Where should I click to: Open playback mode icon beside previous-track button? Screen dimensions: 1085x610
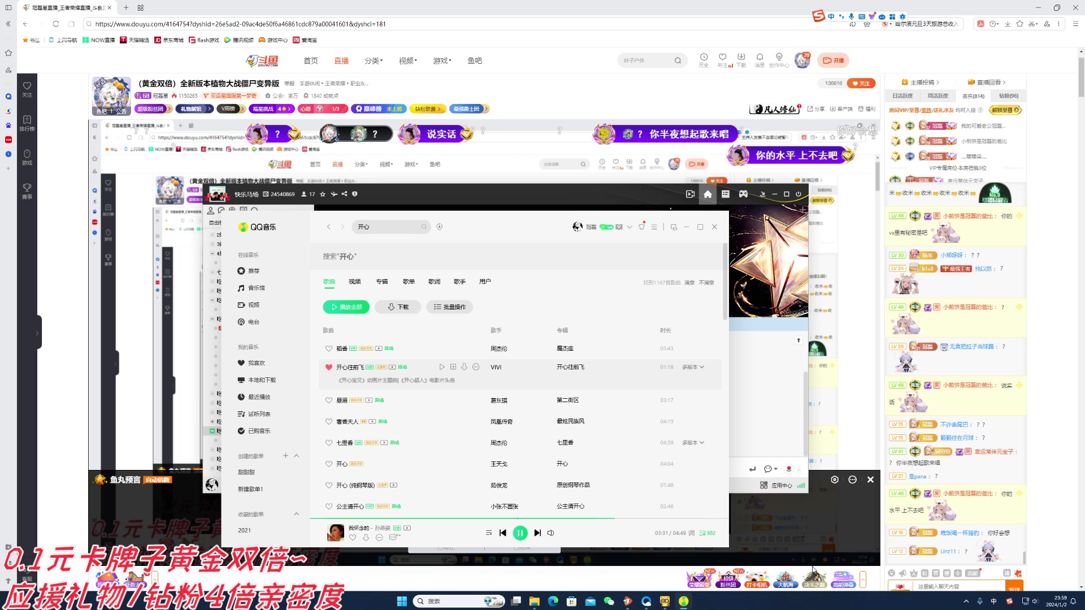coord(489,533)
